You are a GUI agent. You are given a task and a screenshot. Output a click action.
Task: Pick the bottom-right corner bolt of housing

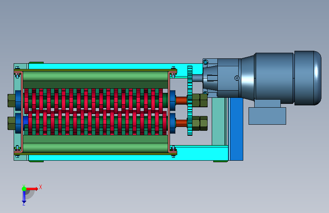pos(173,156)
